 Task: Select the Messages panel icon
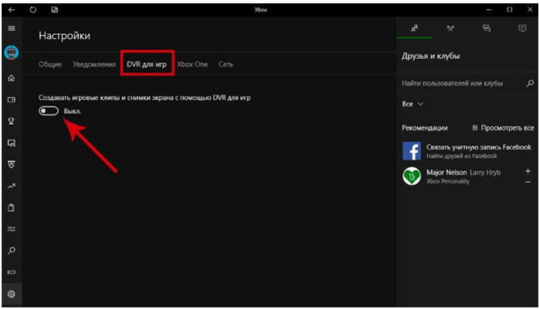pyautogui.click(x=487, y=28)
